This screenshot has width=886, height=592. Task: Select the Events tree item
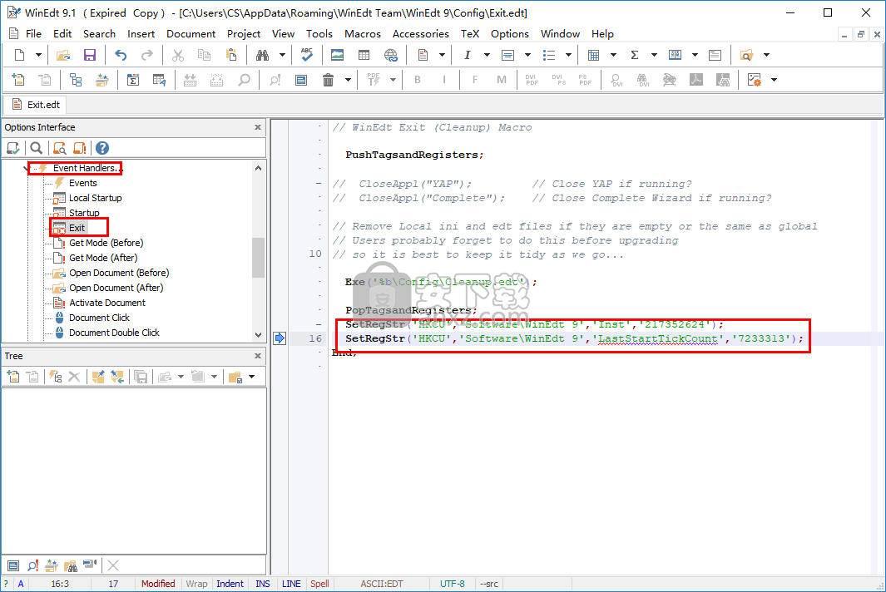coord(83,183)
